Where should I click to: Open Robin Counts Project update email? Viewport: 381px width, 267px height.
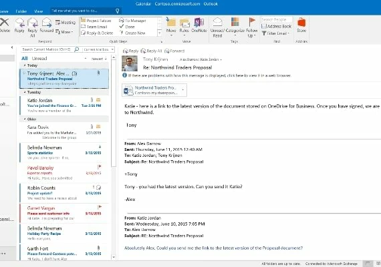click(64, 193)
